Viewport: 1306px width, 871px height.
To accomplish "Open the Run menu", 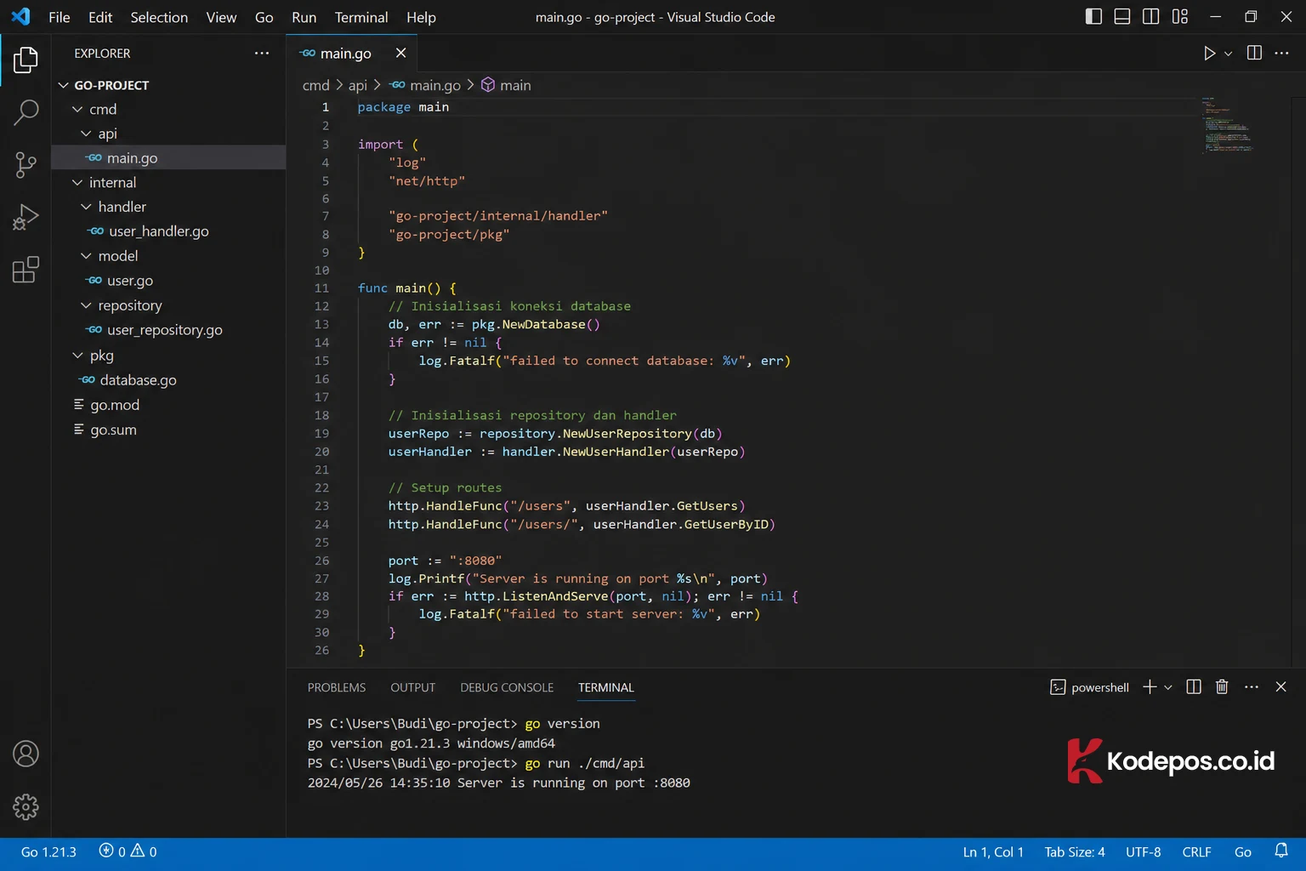I will [304, 17].
